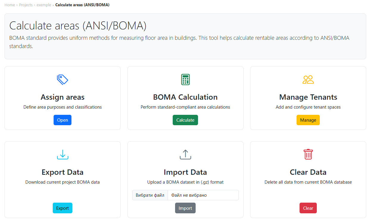
Task: Click text Perform standard-compliant area calculations
Action: click(185, 107)
